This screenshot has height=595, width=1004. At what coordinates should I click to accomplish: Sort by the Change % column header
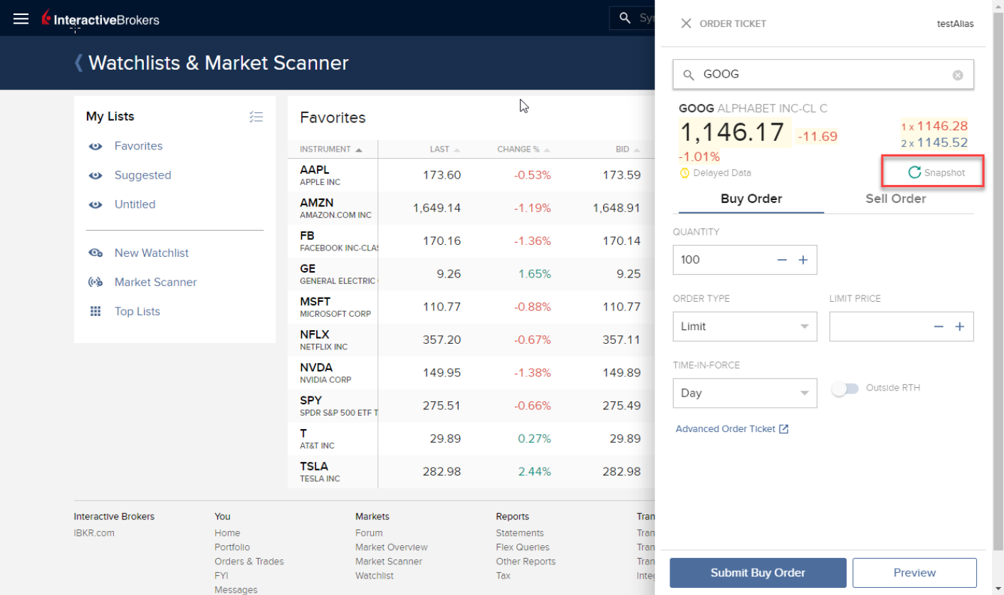[x=524, y=149]
